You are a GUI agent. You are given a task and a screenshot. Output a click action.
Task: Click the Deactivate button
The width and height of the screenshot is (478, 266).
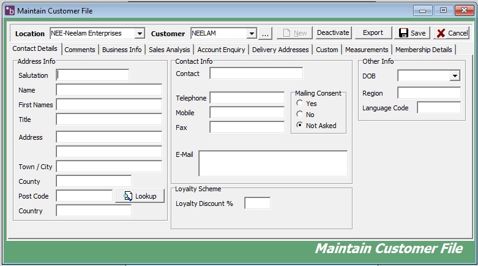coord(333,33)
